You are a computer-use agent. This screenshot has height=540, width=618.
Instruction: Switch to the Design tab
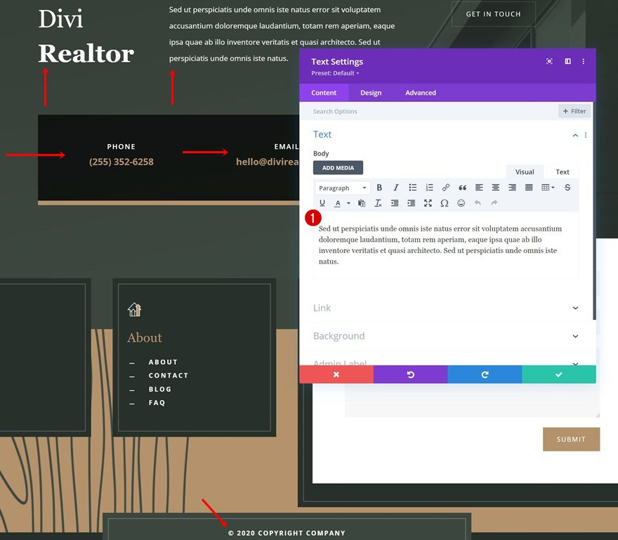371,92
